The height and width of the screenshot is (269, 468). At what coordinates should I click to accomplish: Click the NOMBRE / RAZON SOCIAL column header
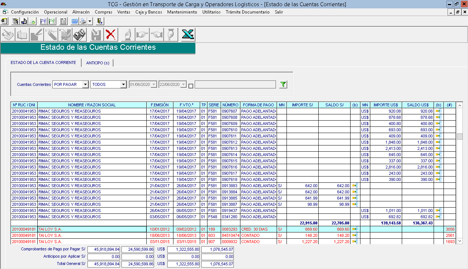click(92, 105)
